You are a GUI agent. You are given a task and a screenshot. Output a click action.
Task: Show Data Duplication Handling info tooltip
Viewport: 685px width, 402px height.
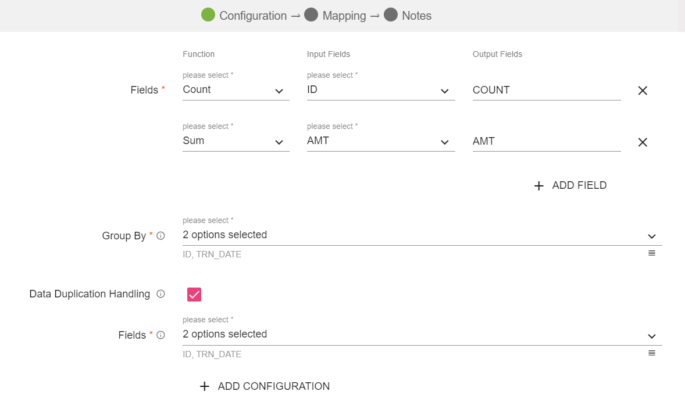pos(161,294)
